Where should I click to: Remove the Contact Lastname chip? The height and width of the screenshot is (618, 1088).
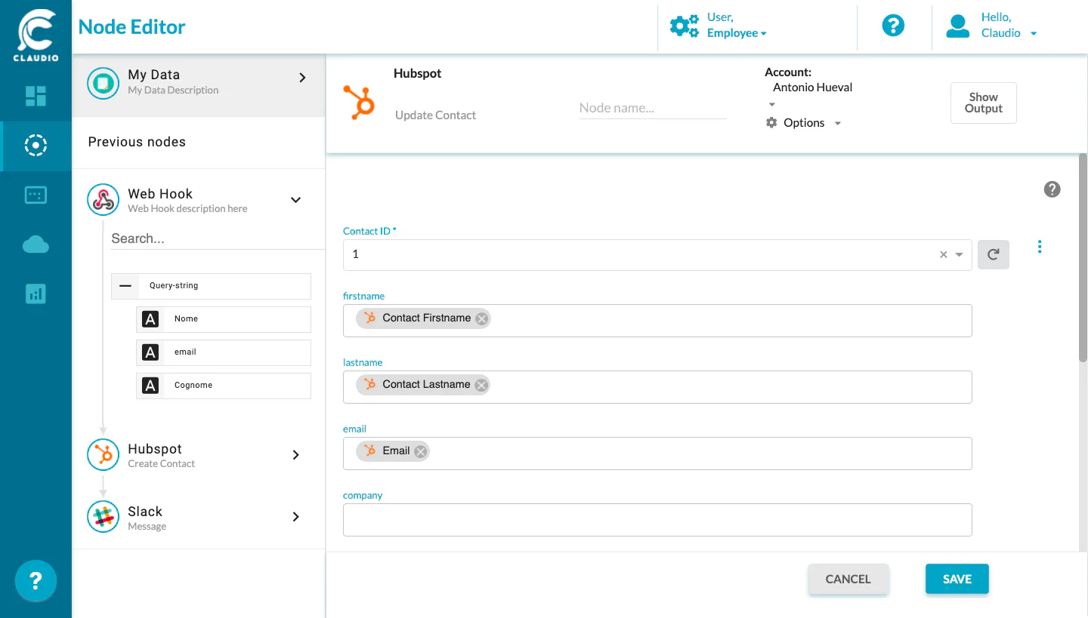click(x=481, y=385)
